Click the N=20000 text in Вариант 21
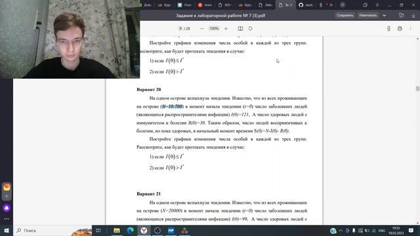Viewport: 420px width, 236px height. coord(171,211)
